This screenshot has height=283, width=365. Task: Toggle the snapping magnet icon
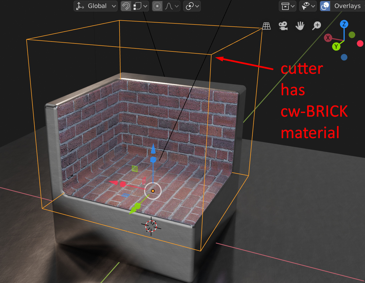pos(126,6)
